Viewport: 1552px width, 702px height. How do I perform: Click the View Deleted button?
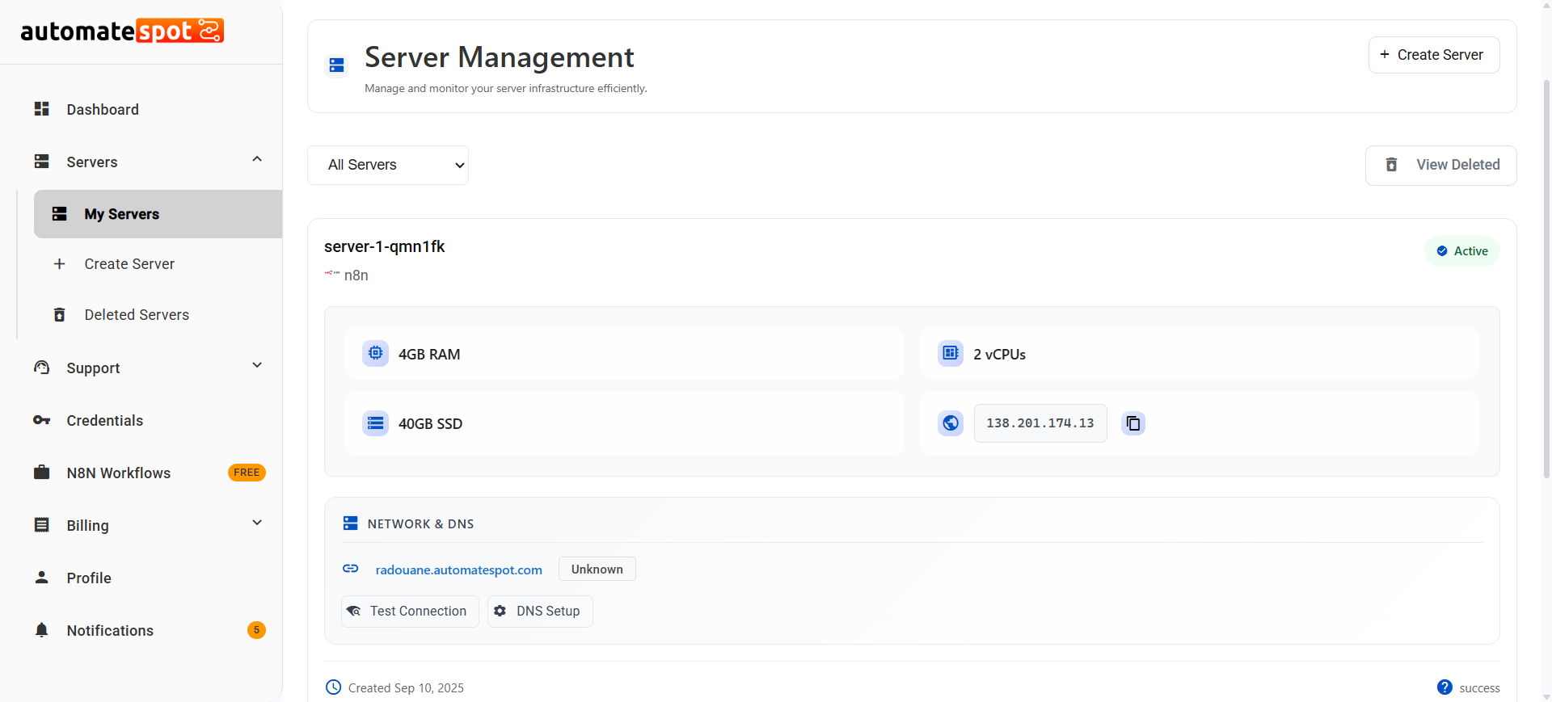(1441, 166)
